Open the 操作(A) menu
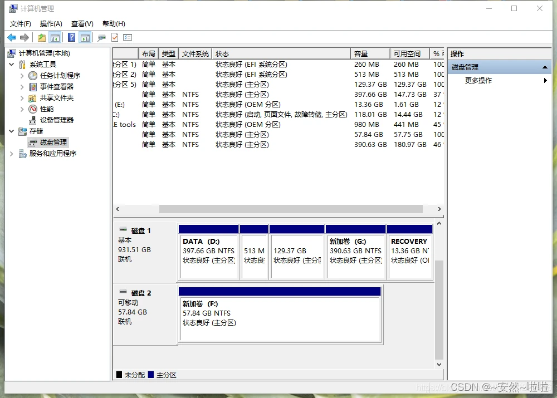Screen dimensions: 557x398 click(x=51, y=24)
